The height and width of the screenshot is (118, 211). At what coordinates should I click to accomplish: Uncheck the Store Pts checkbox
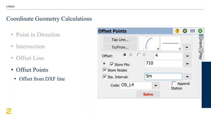pos(112,64)
